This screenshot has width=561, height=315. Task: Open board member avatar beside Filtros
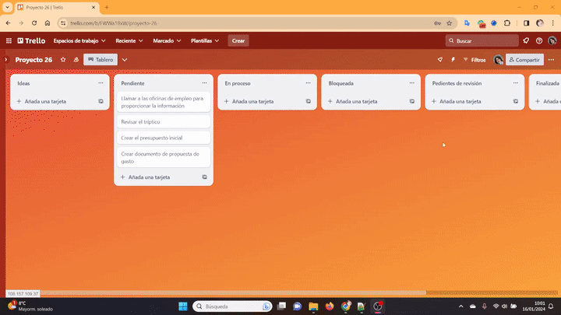click(x=499, y=60)
